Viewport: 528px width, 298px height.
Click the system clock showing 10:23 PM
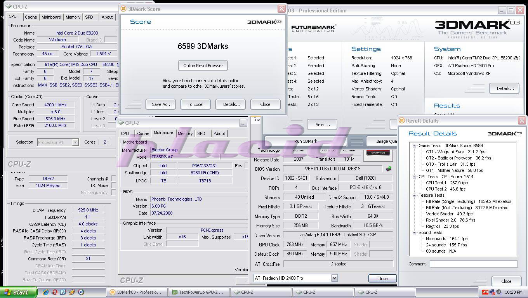click(x=514, y=292)
